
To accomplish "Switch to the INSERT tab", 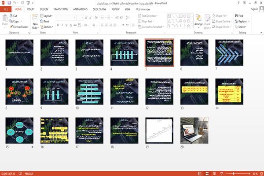I will (31, 9).
